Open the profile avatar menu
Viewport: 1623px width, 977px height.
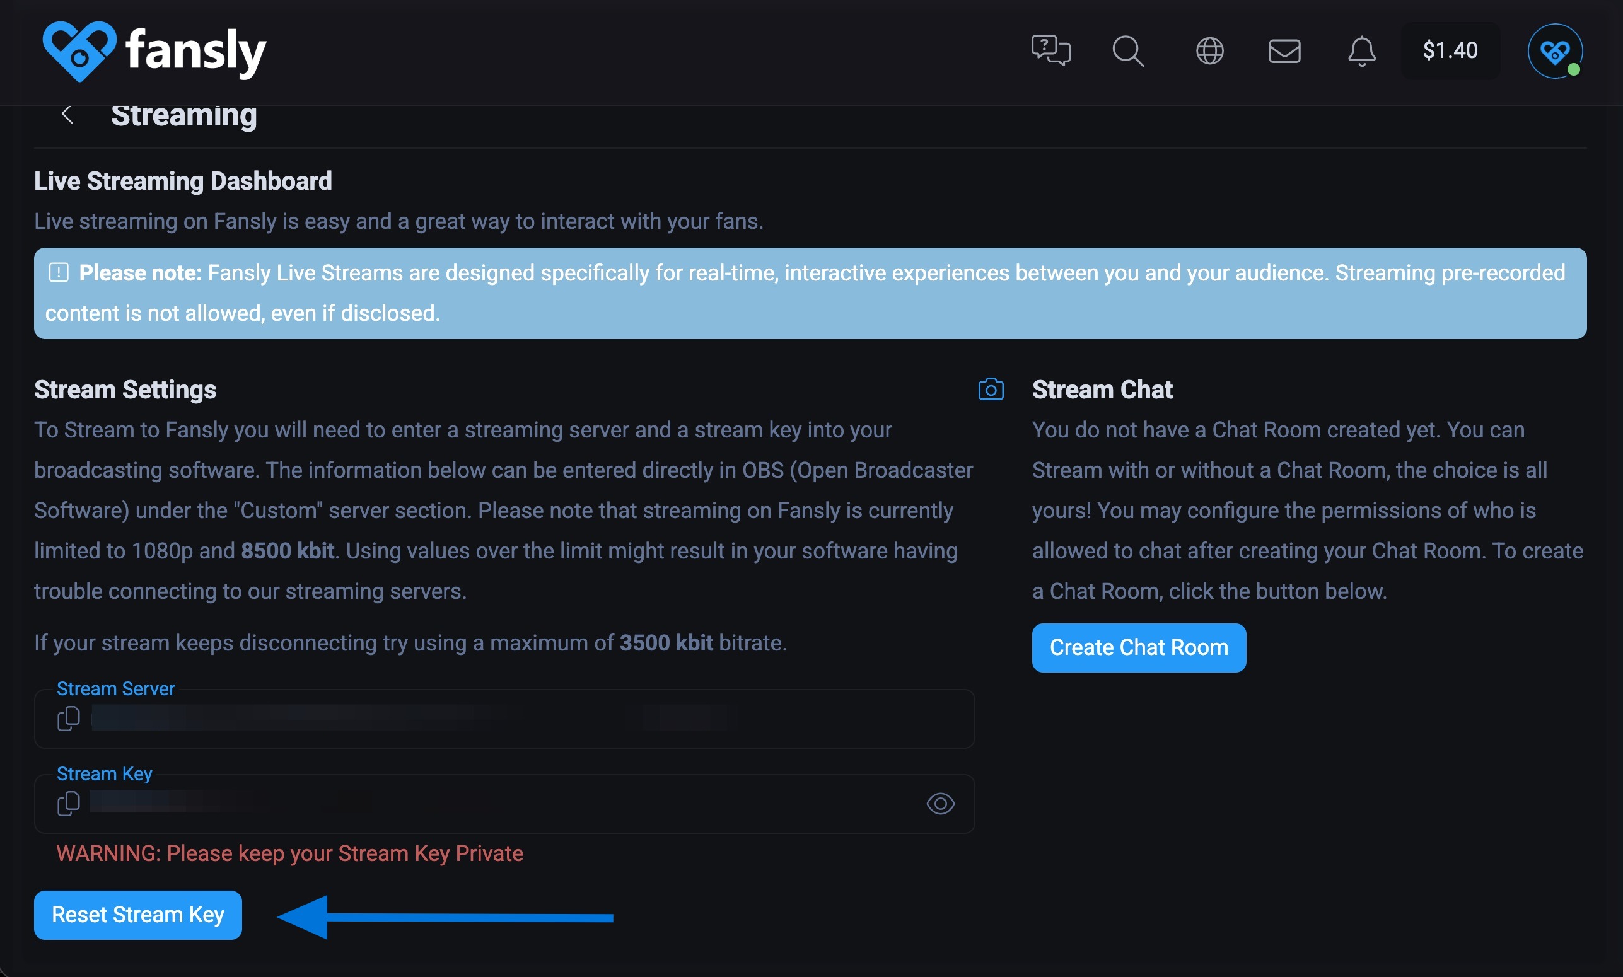[x=1554, y=50]
